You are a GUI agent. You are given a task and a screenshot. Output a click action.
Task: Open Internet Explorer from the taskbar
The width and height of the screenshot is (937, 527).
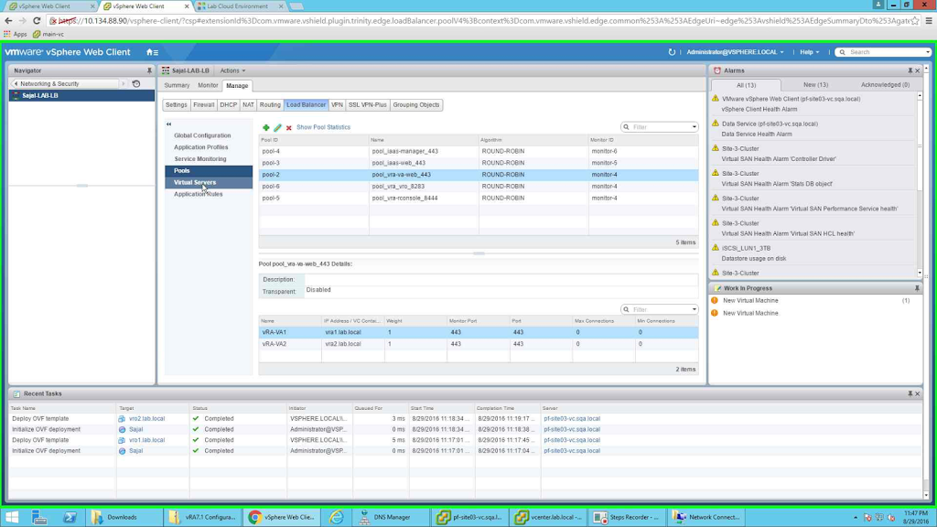click(337, 517)
